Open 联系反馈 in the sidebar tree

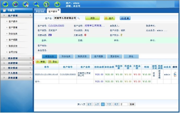tap(13, 46)
